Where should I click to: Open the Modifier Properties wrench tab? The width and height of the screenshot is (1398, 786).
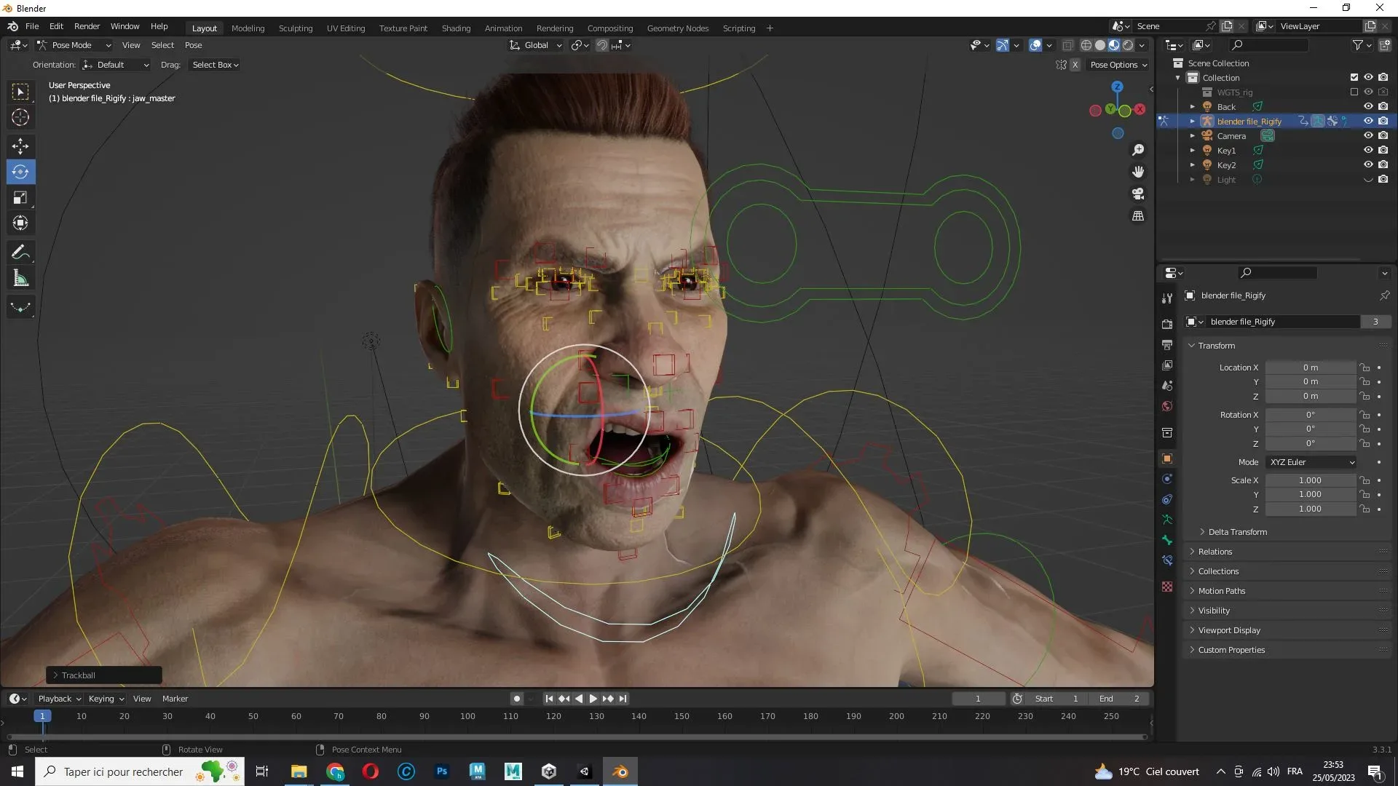pos(1167,298)
